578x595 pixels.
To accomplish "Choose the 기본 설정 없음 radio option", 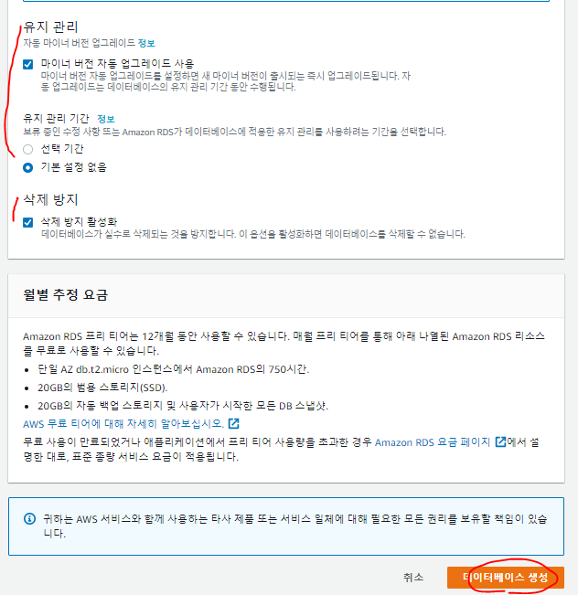I will (x=27, y=167).
